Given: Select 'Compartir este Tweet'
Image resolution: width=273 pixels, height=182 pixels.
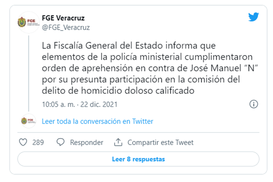Looking at the screenshot, I should [x=161, y=142].
